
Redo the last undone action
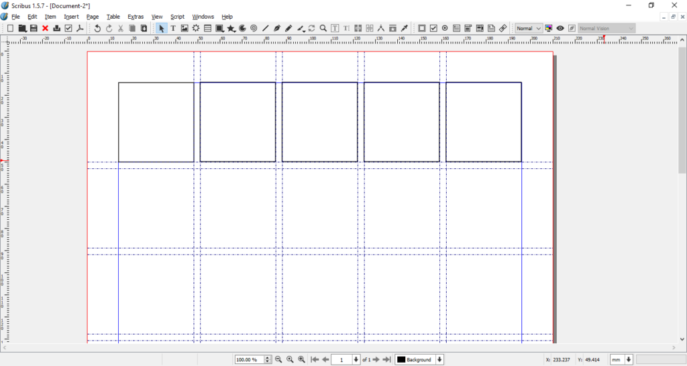(109, 28)
